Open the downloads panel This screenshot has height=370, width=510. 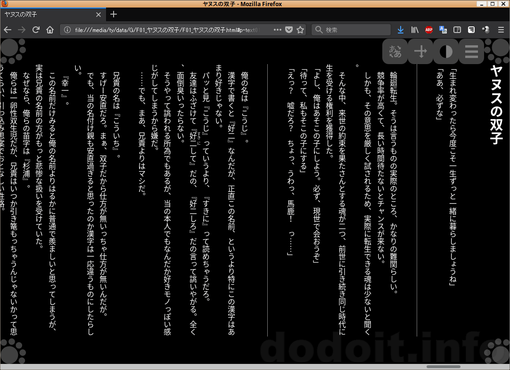coord(400,30)
